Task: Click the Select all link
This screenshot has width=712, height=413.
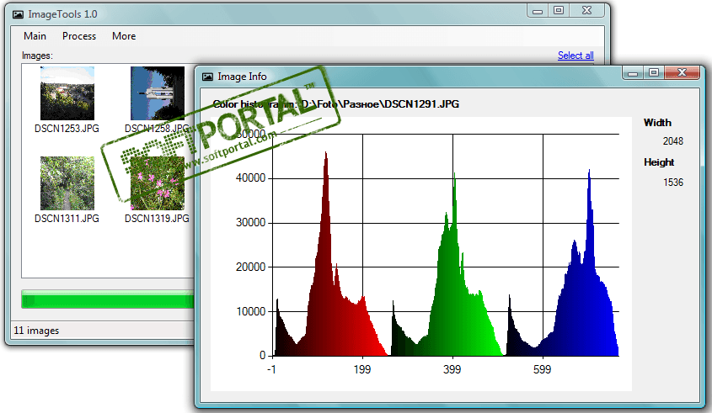Action: coord(575,56)
